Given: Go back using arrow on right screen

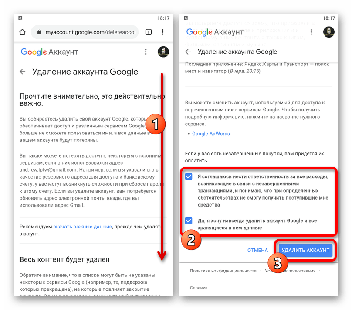Looking at the screenshot, I should coord(188,52).
